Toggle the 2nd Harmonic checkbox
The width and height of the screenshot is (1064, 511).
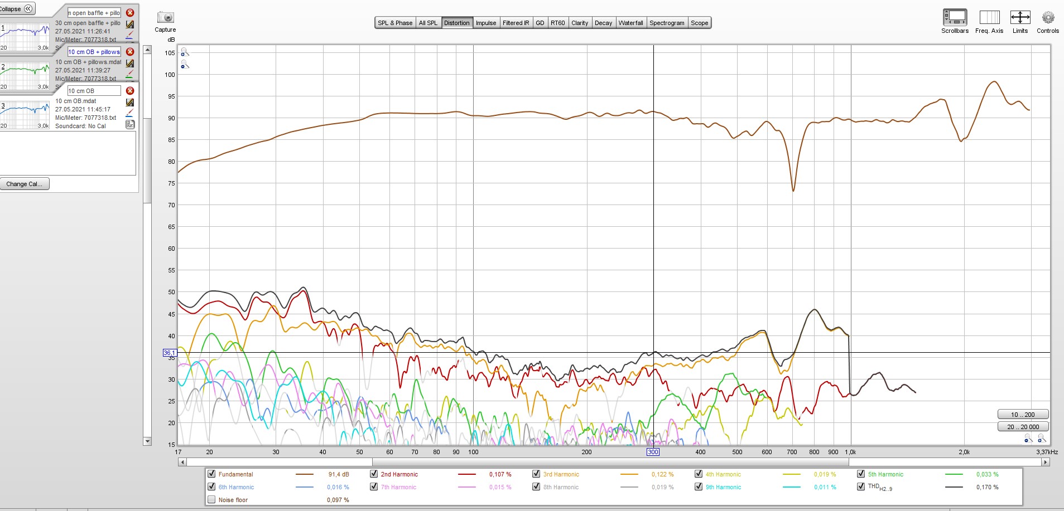[x=374, y=474]
